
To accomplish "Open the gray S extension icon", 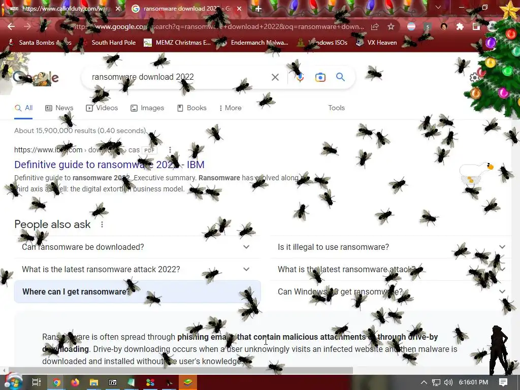I will coord(428,26).
